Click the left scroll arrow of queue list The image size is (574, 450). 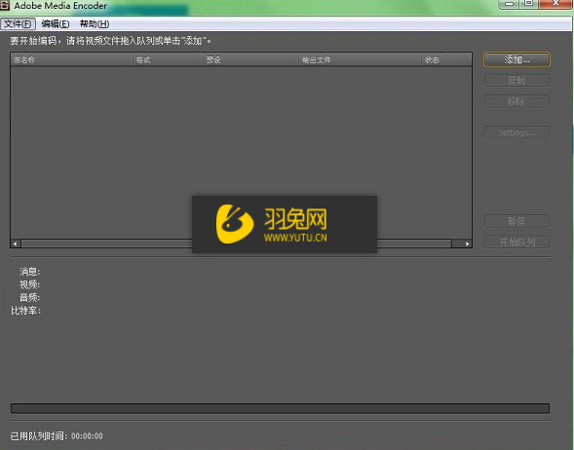tap(15, 244)
